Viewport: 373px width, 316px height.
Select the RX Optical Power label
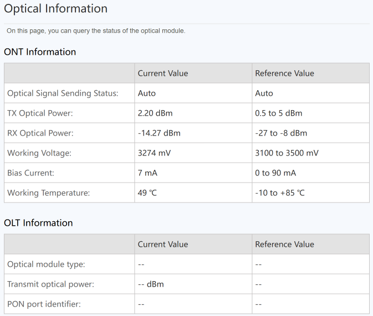(40, 133)
